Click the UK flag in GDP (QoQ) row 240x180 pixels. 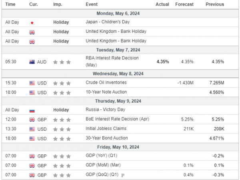click(32, 175)
